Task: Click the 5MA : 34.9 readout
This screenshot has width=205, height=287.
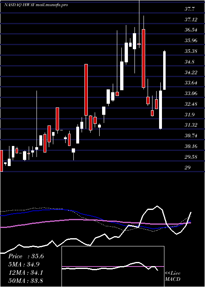Action: tap(24, 264)
